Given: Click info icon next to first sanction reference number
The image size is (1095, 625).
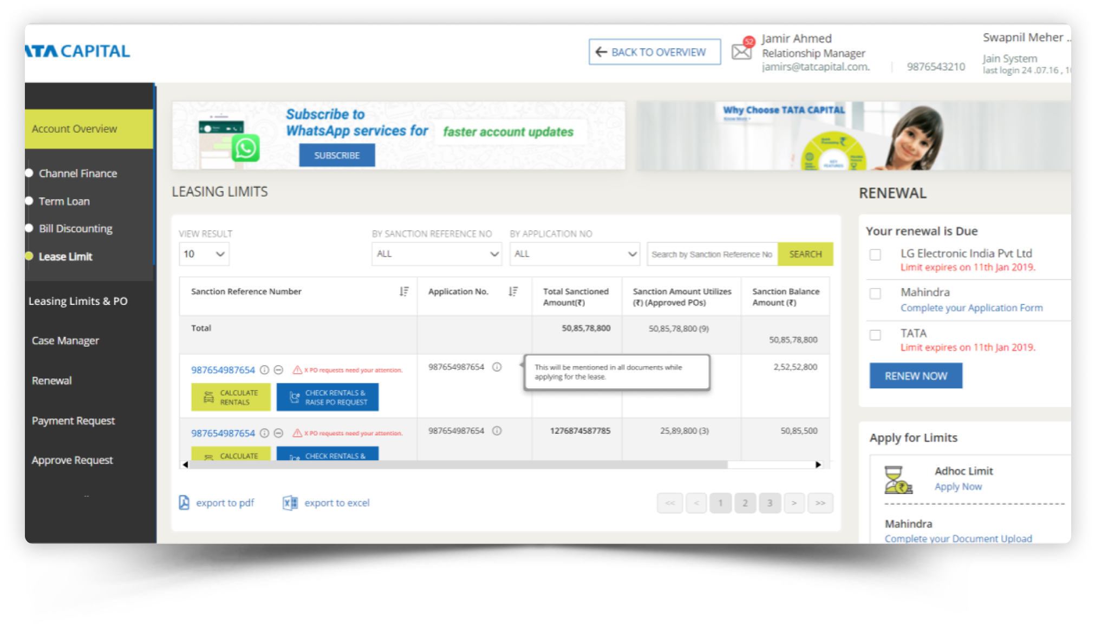Looking at the screenshot, I should pyautogui.click(x=264, y=370).
